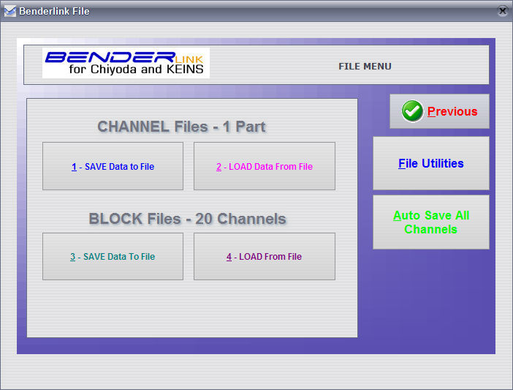Click blank area below the BLOCK file buttons
The width and height of the screenshot is (513, 390).
[x=190, y=307]
